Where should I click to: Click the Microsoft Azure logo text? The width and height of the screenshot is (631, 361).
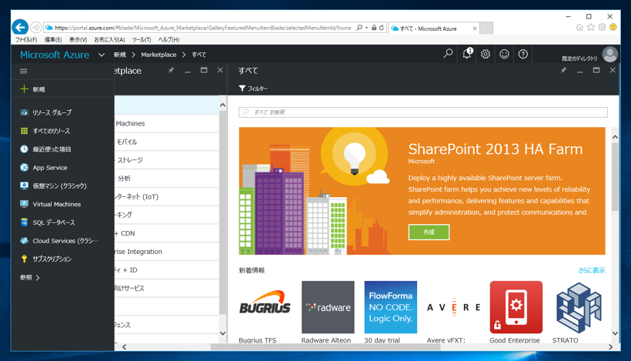click(55, 55)
